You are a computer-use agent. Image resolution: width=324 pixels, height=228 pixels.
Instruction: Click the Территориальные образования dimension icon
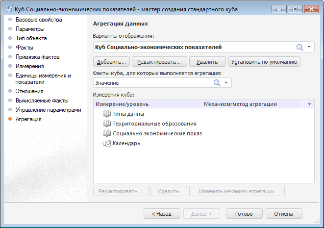pos(107,124)
